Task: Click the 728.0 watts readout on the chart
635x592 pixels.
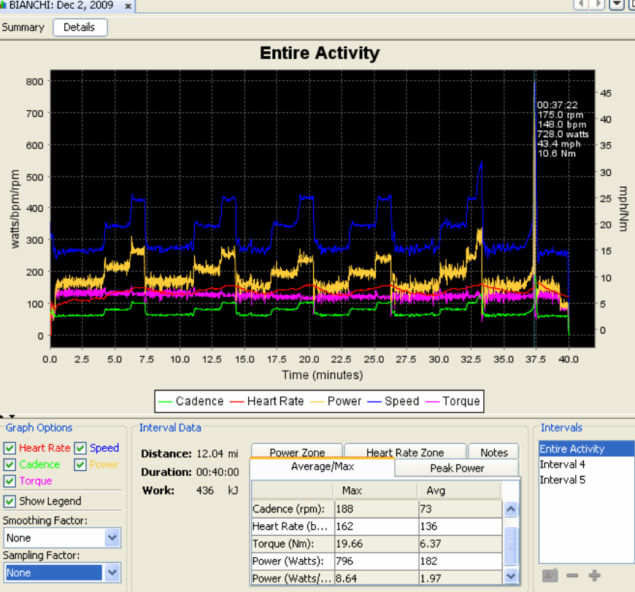Action: [x=563, y=134]
